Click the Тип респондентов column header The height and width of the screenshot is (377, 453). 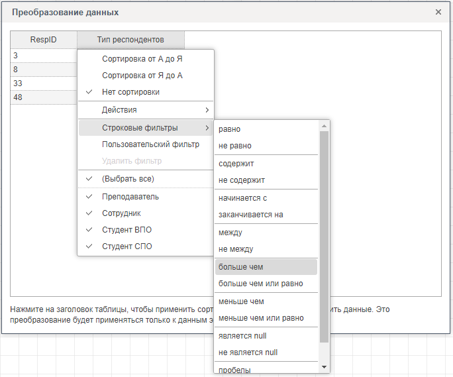click(x=130, y=40)
